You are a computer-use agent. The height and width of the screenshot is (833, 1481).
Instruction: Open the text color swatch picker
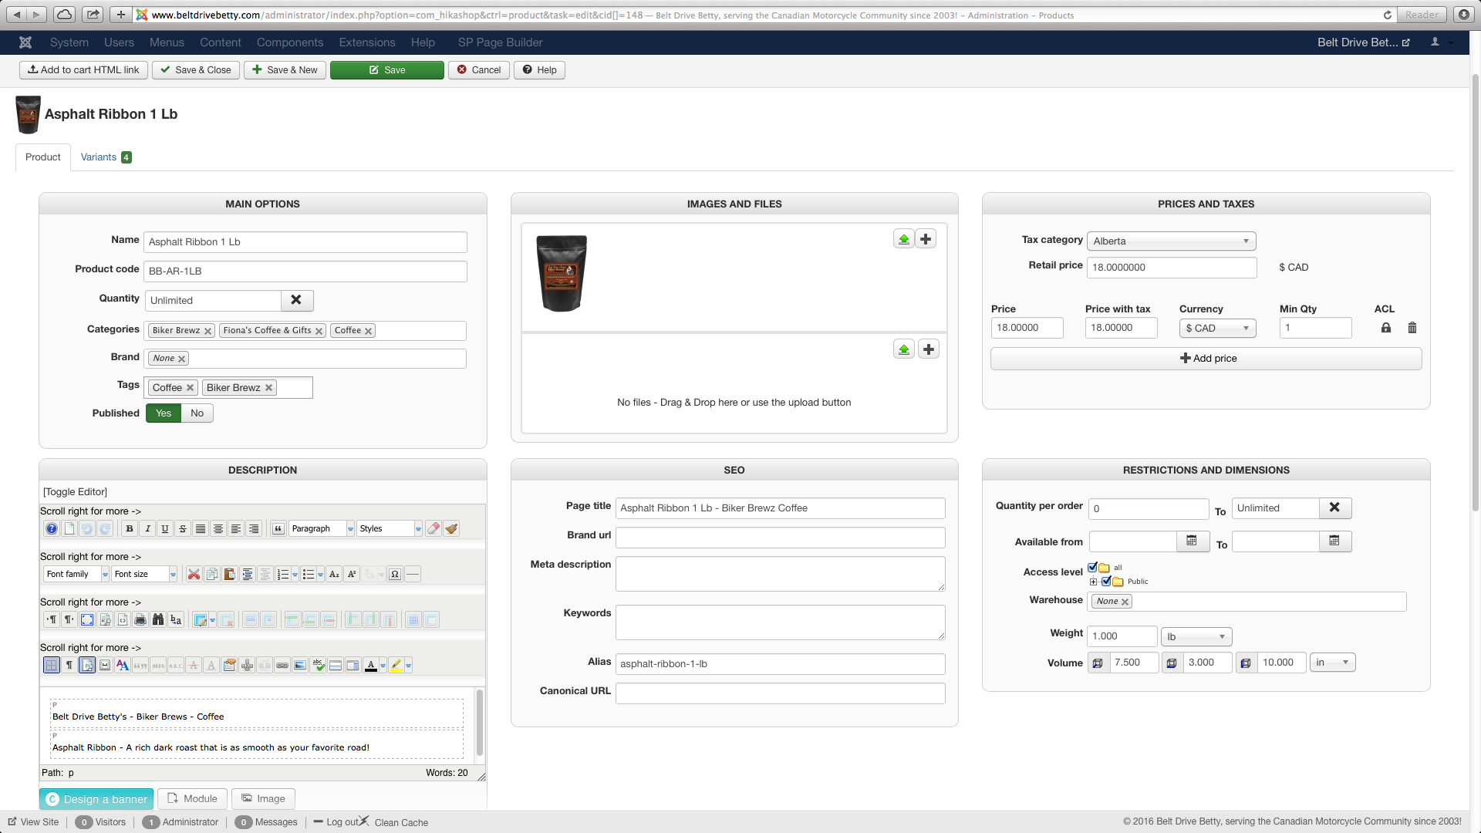pos(383,665)
